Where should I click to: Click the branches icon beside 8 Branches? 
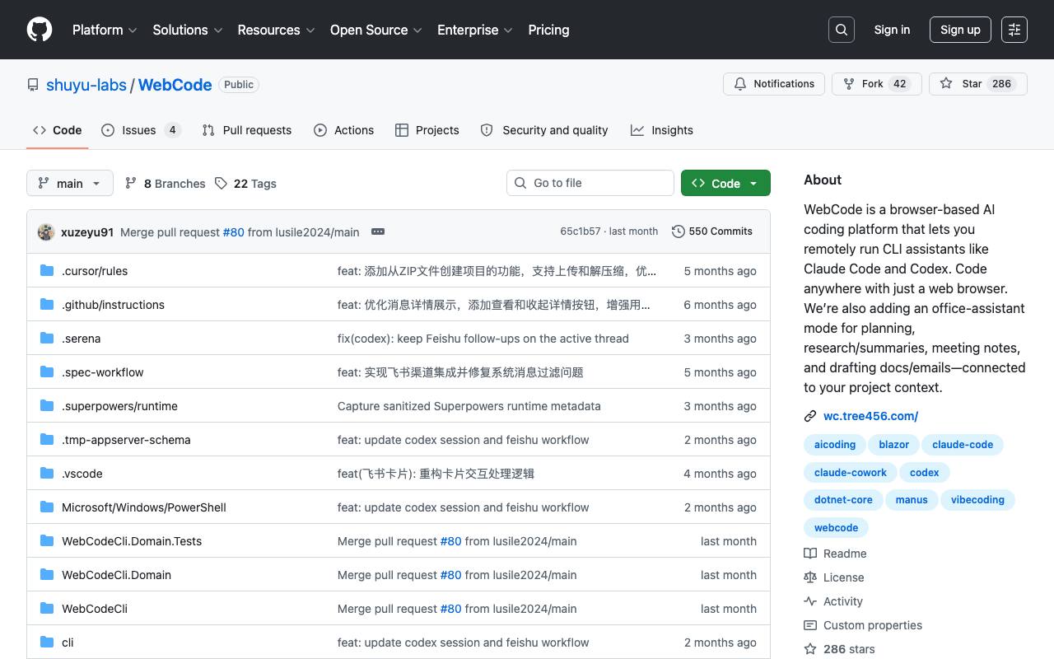[x=131, y=183]
